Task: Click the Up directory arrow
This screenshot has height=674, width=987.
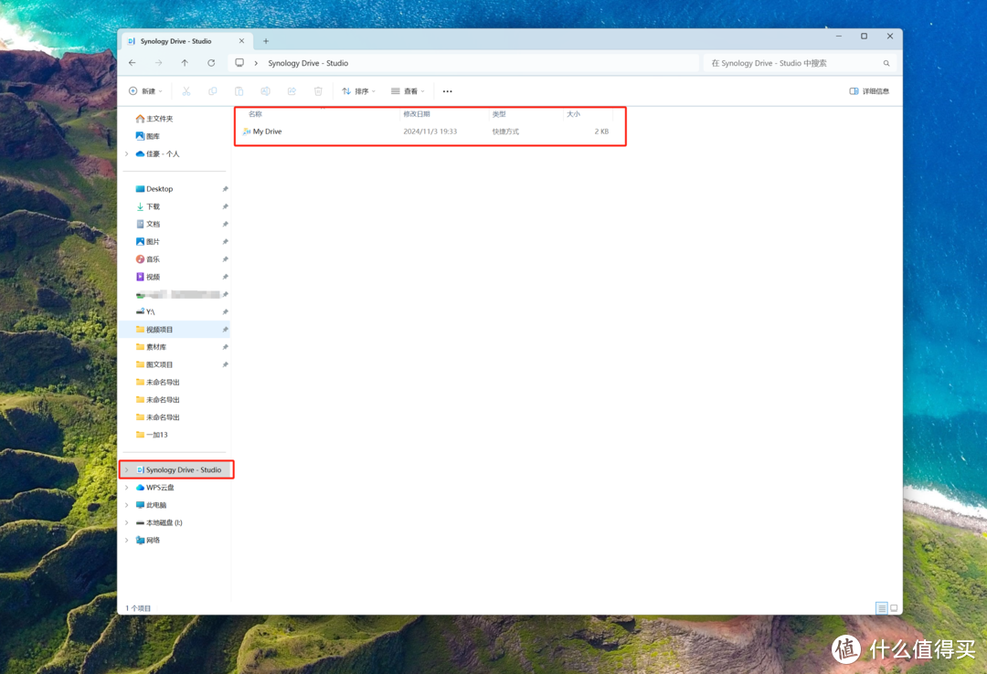Action: (x=185, y=63)
